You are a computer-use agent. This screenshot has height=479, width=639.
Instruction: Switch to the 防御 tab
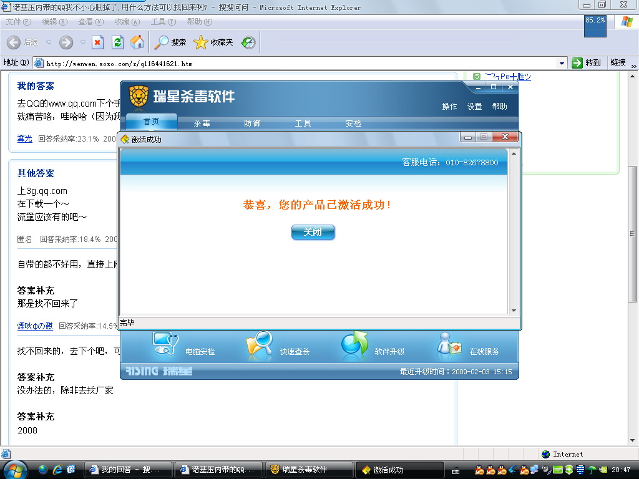coord(252,123)
